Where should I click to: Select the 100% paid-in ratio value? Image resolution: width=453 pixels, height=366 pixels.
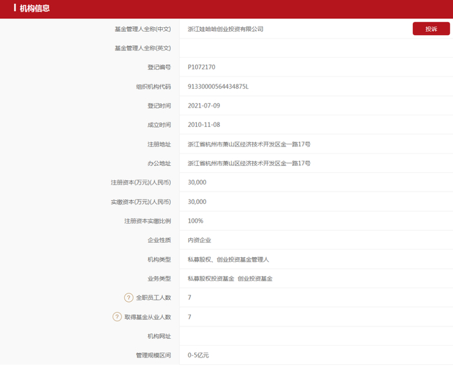tap(195, 221)
